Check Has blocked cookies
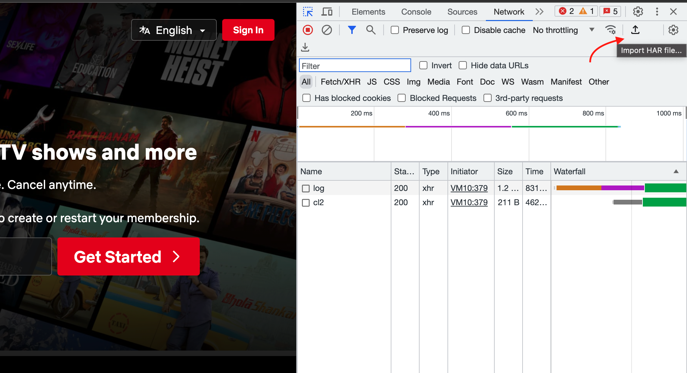The width and height of the screenshot is (687, 373). pyautogui.click(x=306, y=98)
